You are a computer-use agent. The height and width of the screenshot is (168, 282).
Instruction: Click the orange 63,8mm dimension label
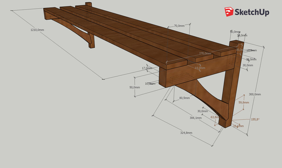(216, 117)
